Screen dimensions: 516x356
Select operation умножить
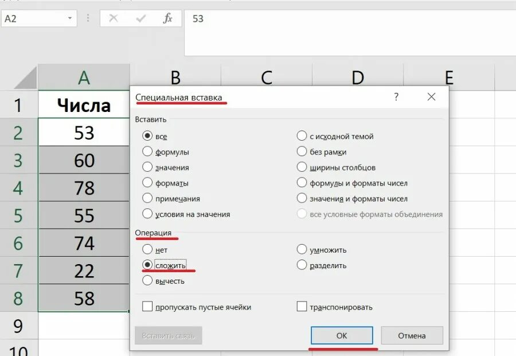[322, 250]
